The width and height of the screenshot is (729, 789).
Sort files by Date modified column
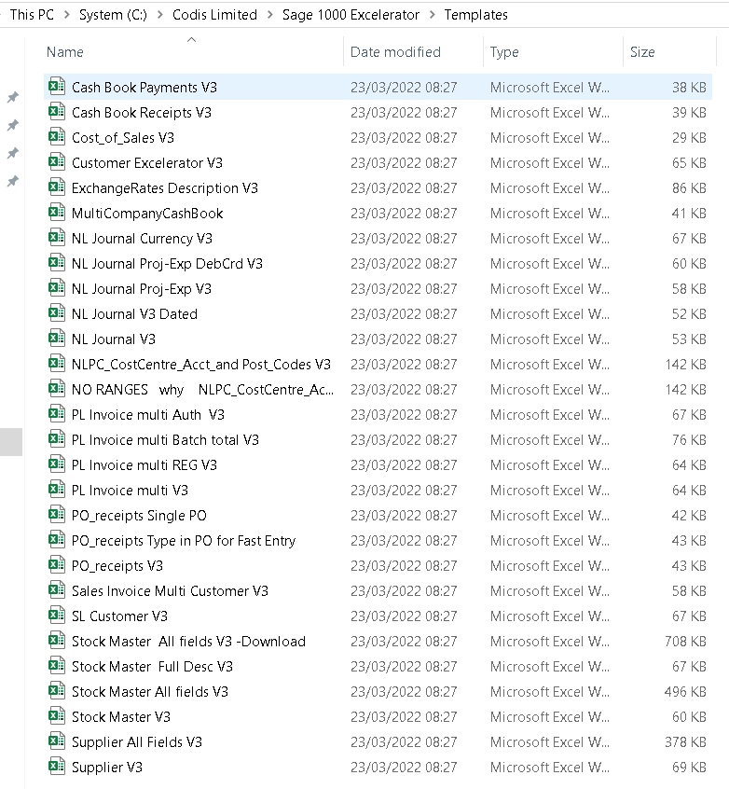tap(395, 52)
